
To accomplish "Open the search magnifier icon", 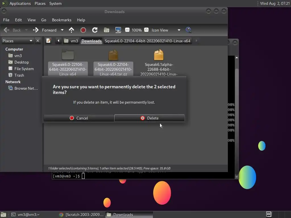I will pos(188,30).
